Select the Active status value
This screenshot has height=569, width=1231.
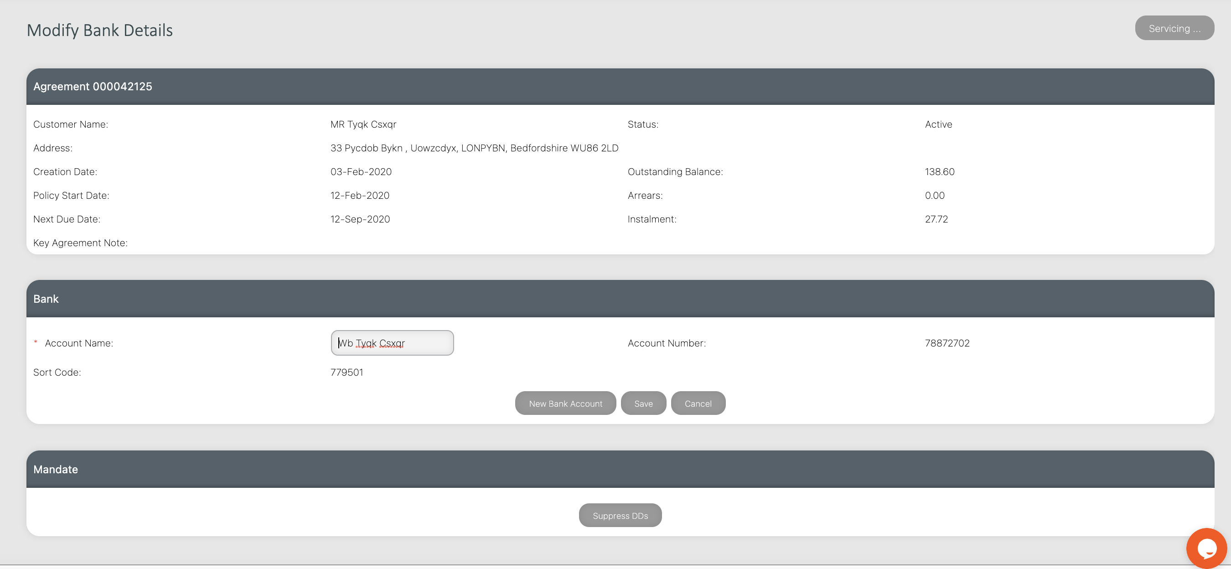(938, 124)
